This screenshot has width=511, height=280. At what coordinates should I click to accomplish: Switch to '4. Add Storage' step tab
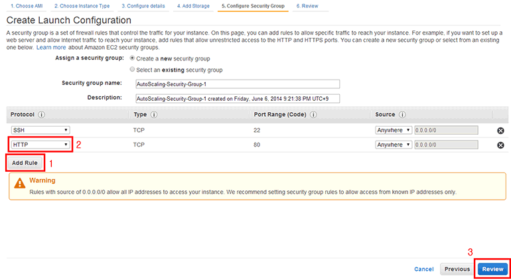click(x=195, y=5)
